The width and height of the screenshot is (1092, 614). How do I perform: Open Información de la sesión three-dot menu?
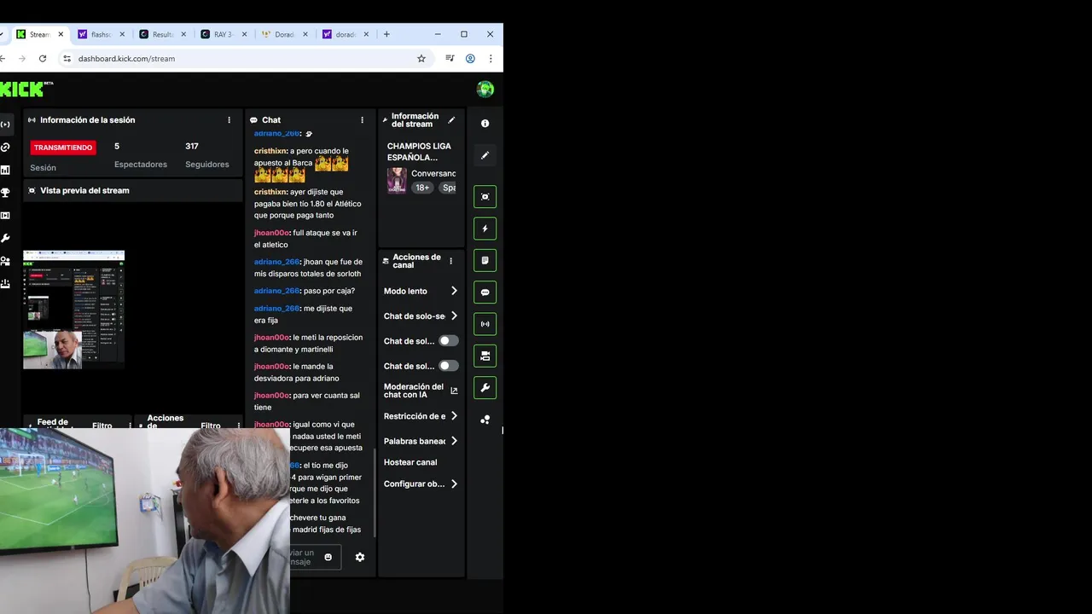[x=229, y=120]
